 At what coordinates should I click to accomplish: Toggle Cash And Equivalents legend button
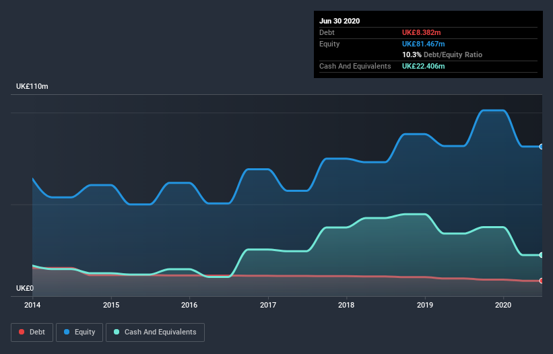(155, 332)
